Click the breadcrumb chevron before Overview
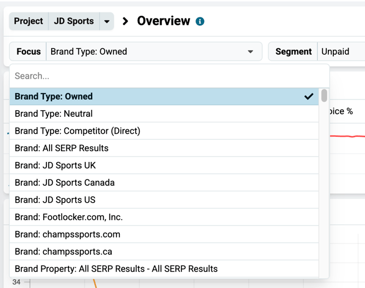Screen dimensions: 365x288 [125, 21]
